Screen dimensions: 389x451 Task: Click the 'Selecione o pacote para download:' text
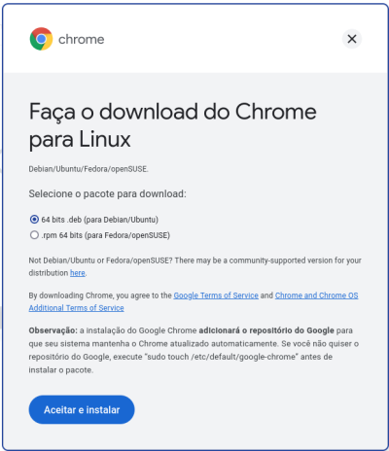108,193
